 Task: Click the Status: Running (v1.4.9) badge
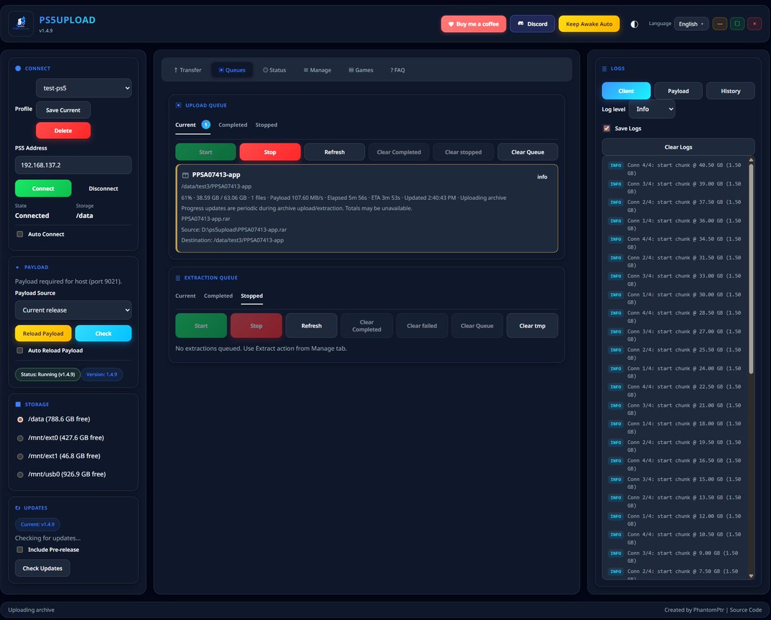click(x=48, y=374)
